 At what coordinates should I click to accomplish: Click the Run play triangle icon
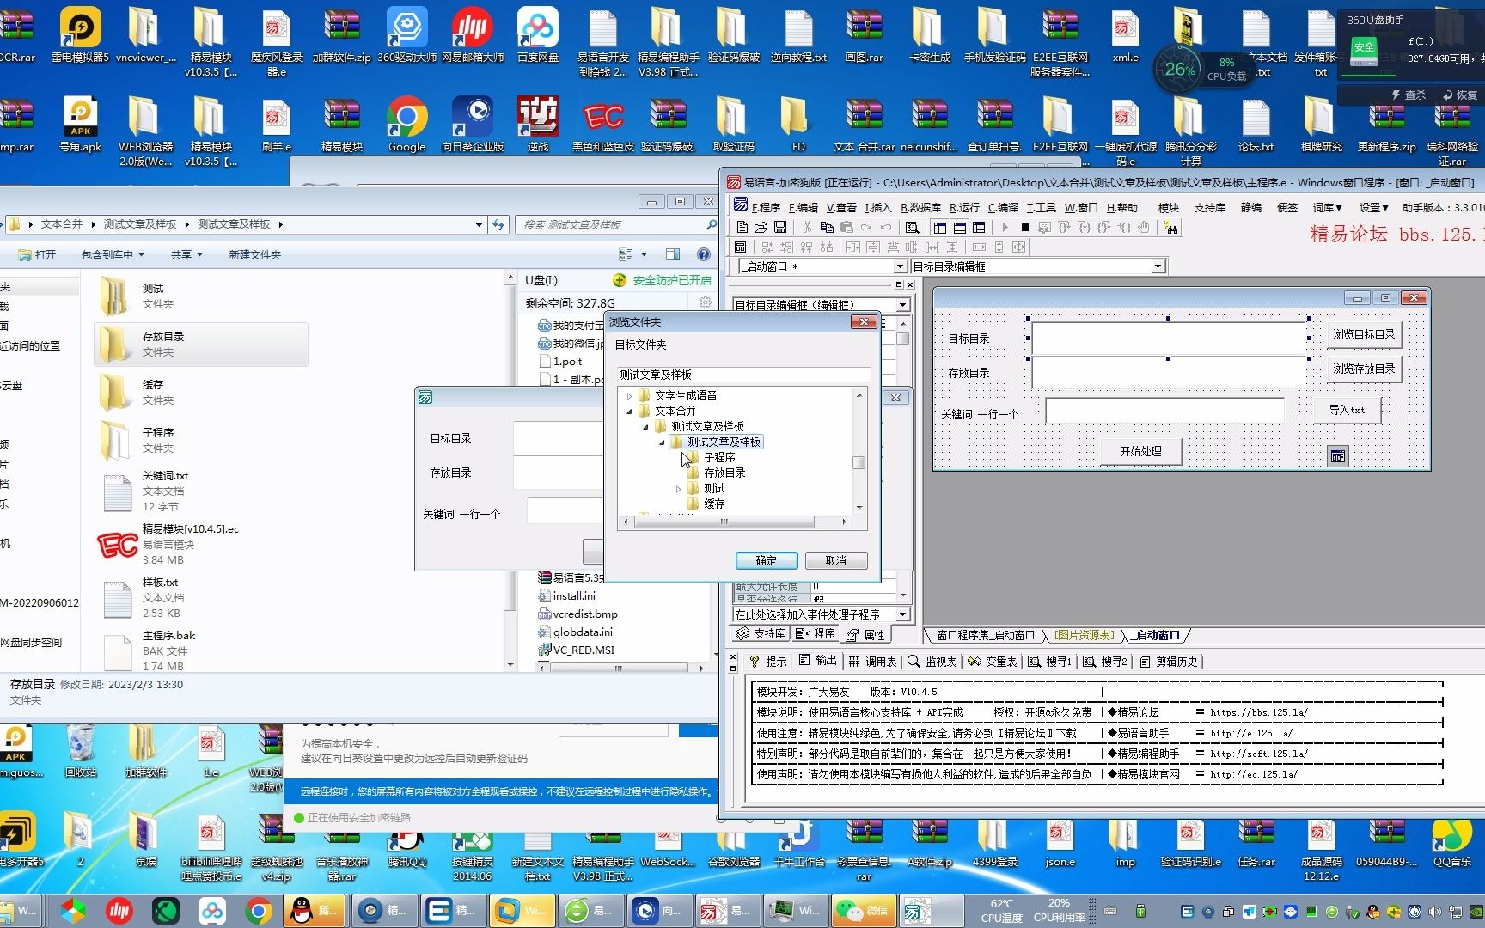(x=1005, y=228)
